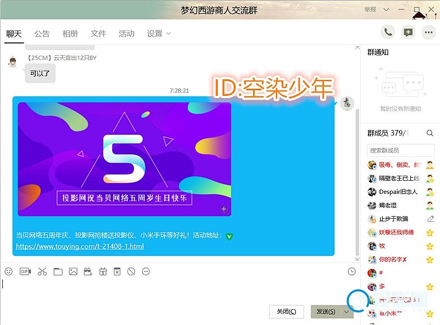440x325 pixels.
Task: Open the 活动 tab
Action: [127, 34]
